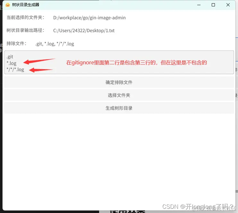Click the app icon in title bar
Viewport: 238px width, 213px height.
(8, 5)
